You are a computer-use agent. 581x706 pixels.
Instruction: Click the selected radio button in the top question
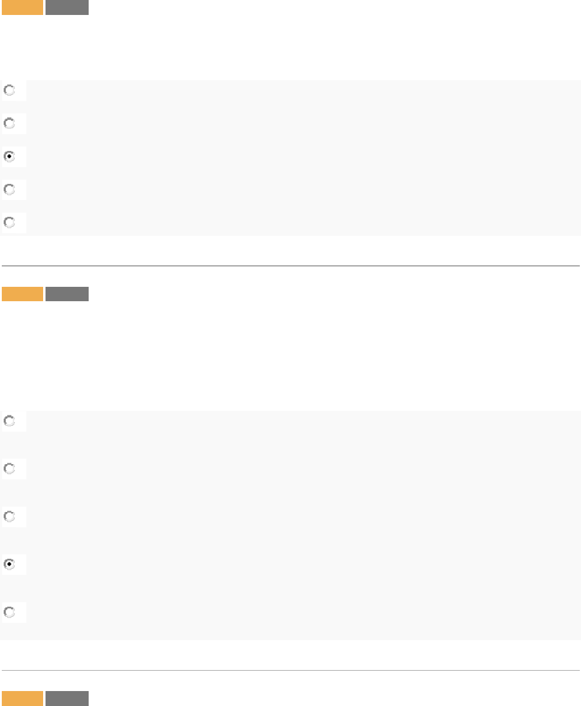tap(10, 156)
